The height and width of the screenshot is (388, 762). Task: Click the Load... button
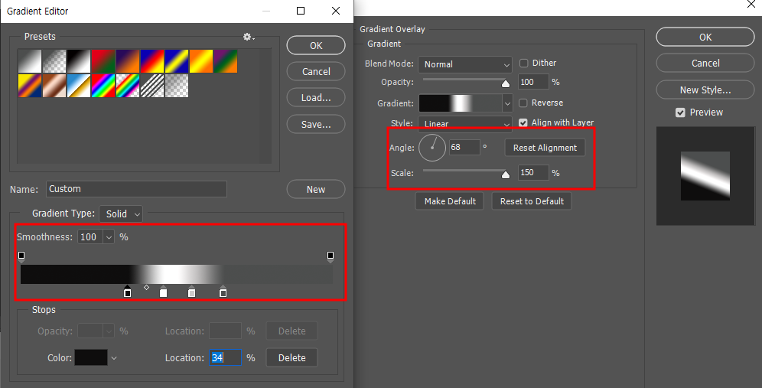click(x=316, y=98)
